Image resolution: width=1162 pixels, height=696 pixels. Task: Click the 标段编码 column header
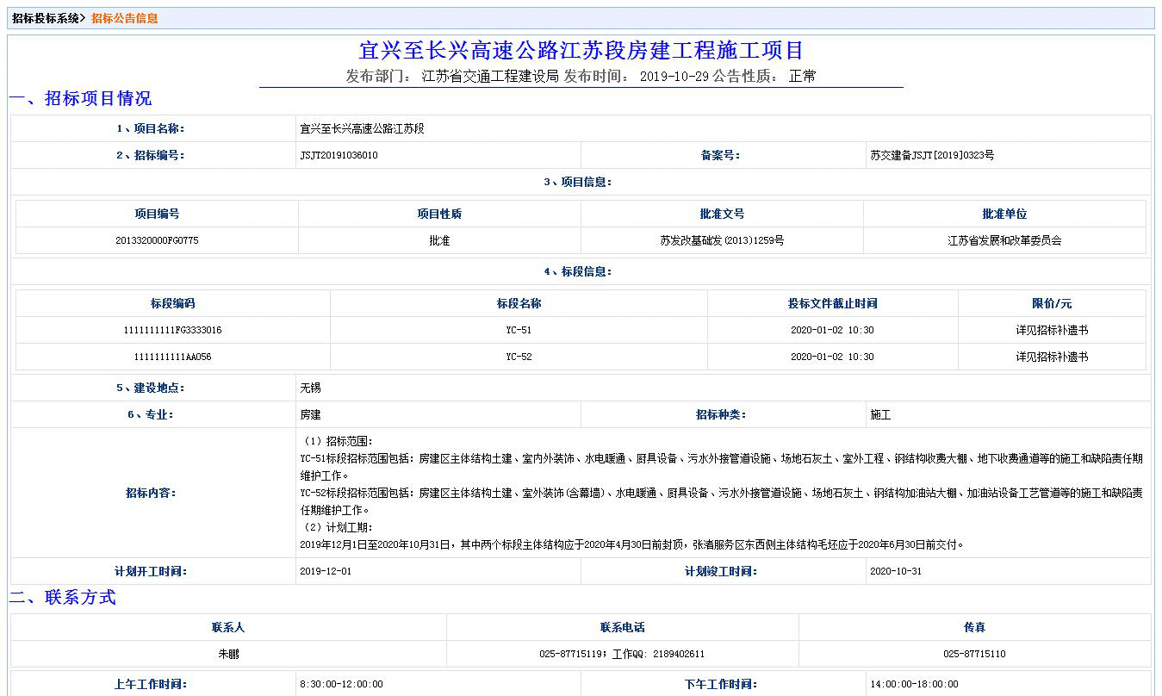click(173, 303)
